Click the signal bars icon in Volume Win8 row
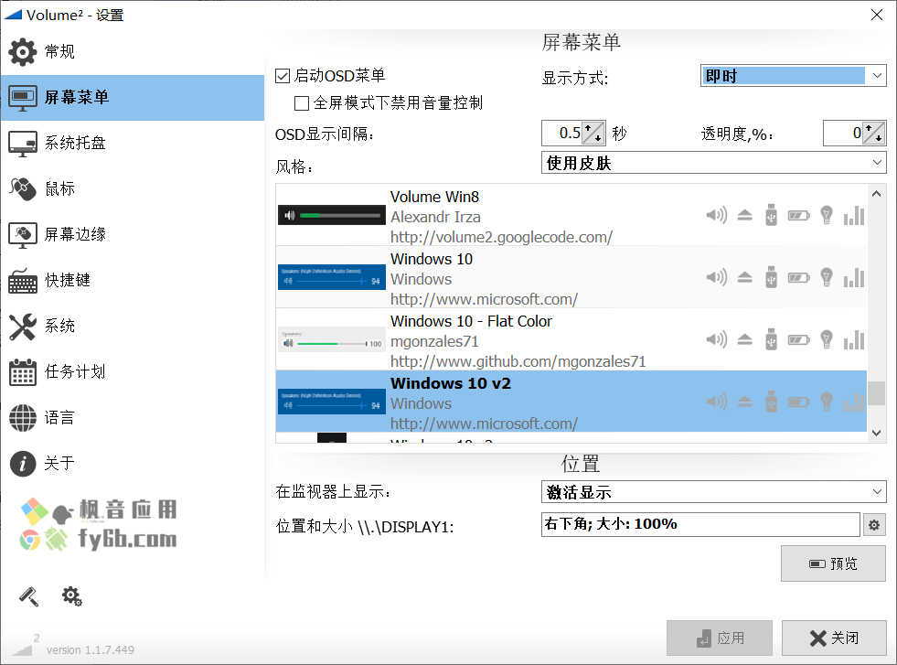The image size is (897, 665). (854, 215)
